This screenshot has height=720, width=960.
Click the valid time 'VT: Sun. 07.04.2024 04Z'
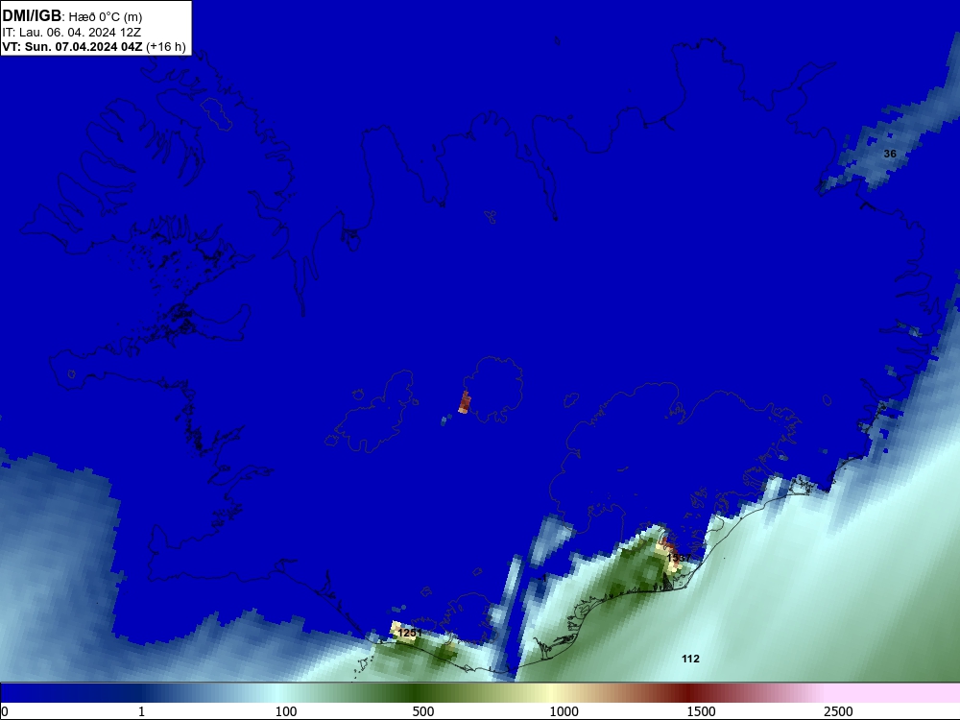(x=72, y=46)
